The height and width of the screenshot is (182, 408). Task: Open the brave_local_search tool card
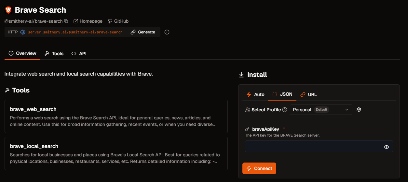[116, 153]
